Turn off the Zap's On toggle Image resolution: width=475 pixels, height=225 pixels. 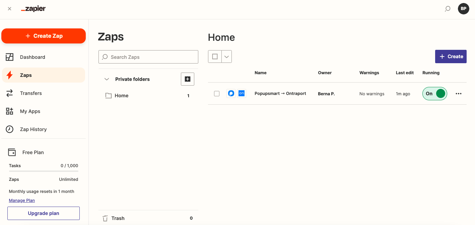[435, 94]
